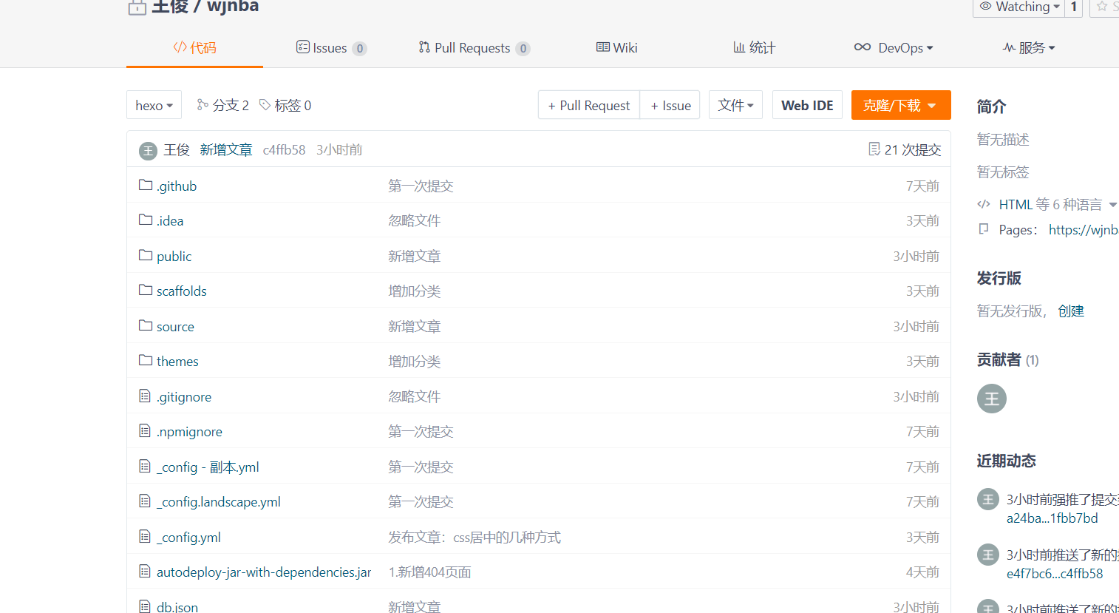Click the branch icon next to 分支 2
This screenshot has height=613, width=1119.
click(x=203, y=105)
